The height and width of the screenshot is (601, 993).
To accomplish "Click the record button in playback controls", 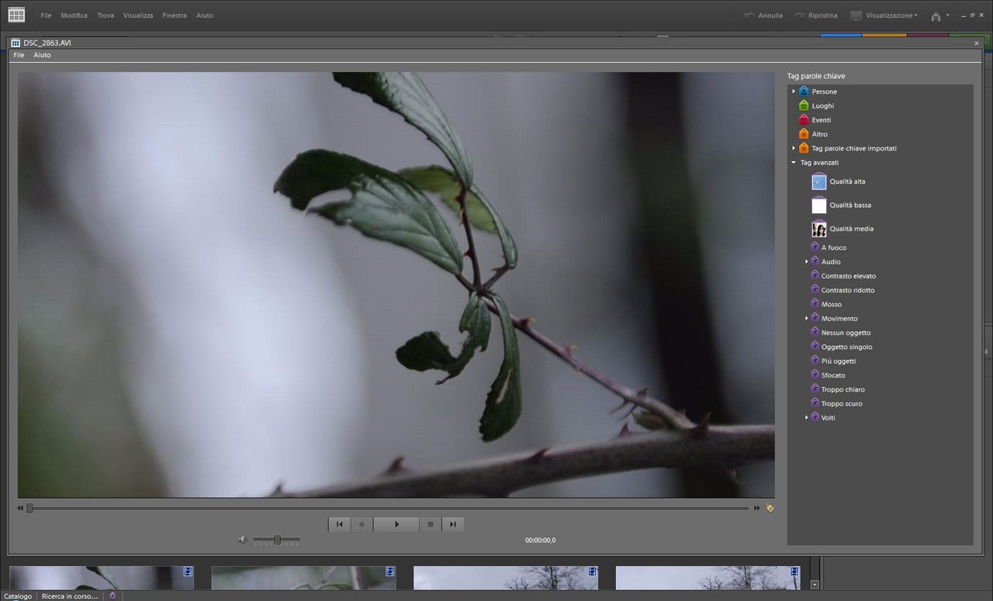I will point(362,524).
